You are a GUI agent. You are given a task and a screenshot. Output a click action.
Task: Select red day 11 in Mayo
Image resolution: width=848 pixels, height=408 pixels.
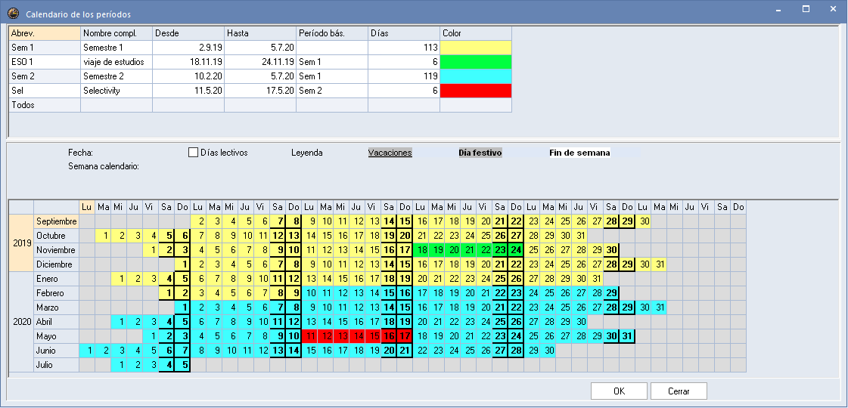coord(310,336)
